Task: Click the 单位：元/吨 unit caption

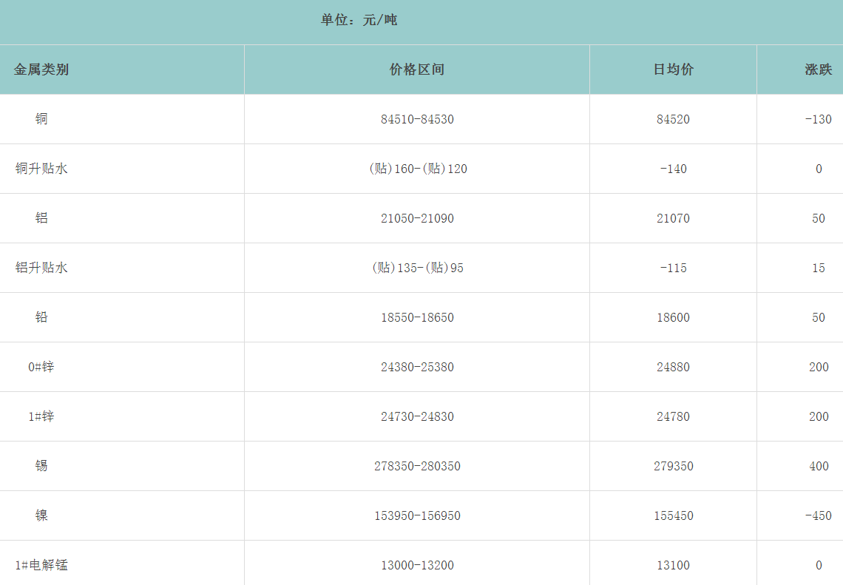Action: tap(359, 20)
